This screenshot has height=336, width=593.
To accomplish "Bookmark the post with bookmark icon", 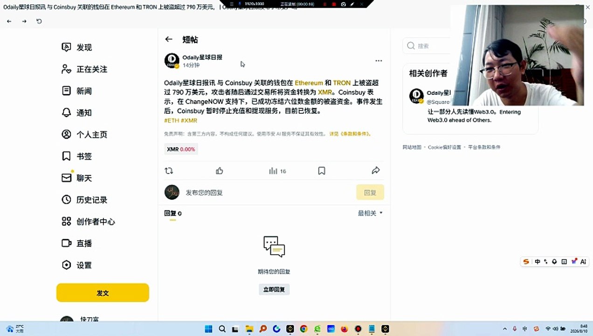I will pos(322,171).
